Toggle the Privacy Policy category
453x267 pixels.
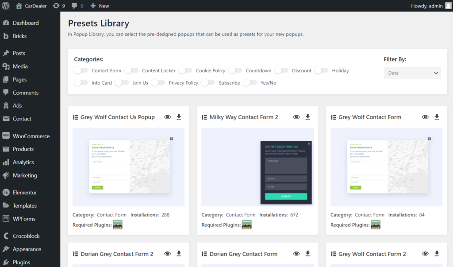(x=158, y=83)
